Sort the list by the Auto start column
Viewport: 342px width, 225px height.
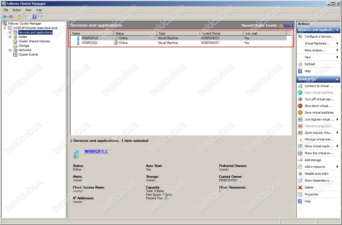(x=265, y=33)
